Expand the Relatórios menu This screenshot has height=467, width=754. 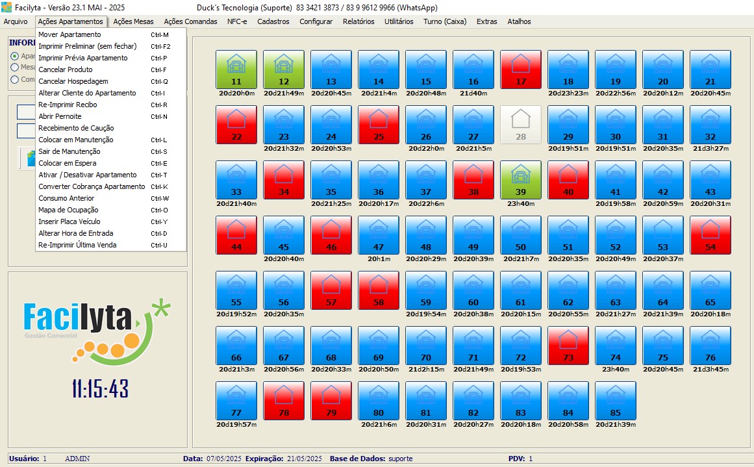click(358, 21)
